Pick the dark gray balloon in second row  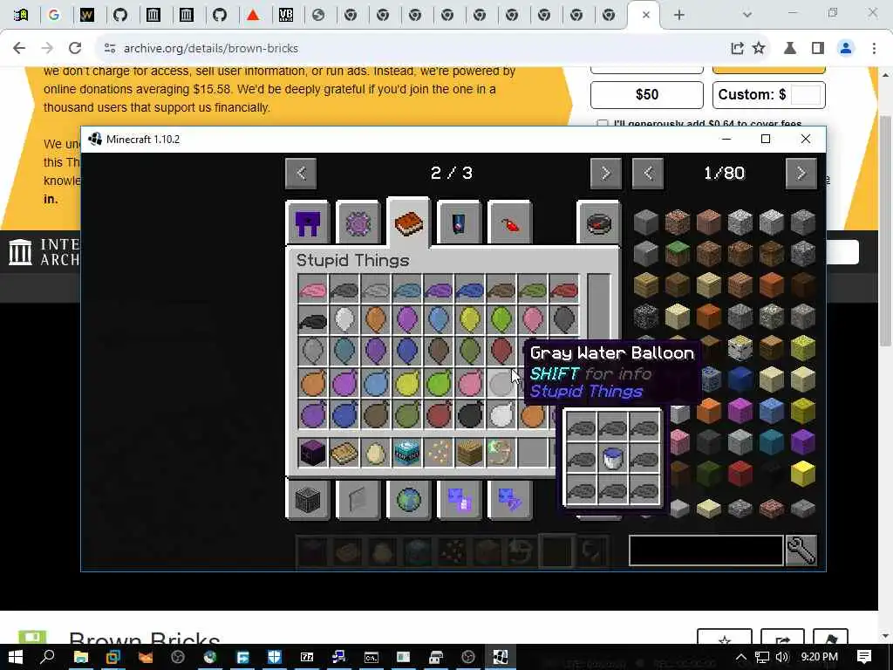click(x=564, y=320)
